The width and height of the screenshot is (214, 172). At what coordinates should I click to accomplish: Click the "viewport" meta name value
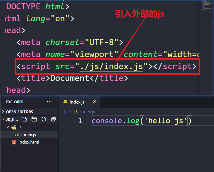click(94, 54)
